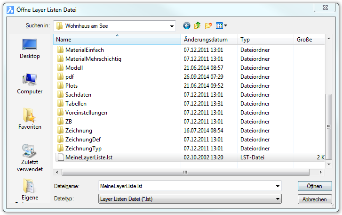Sort by Änderungsdatum column header

(x=209, y=40)
